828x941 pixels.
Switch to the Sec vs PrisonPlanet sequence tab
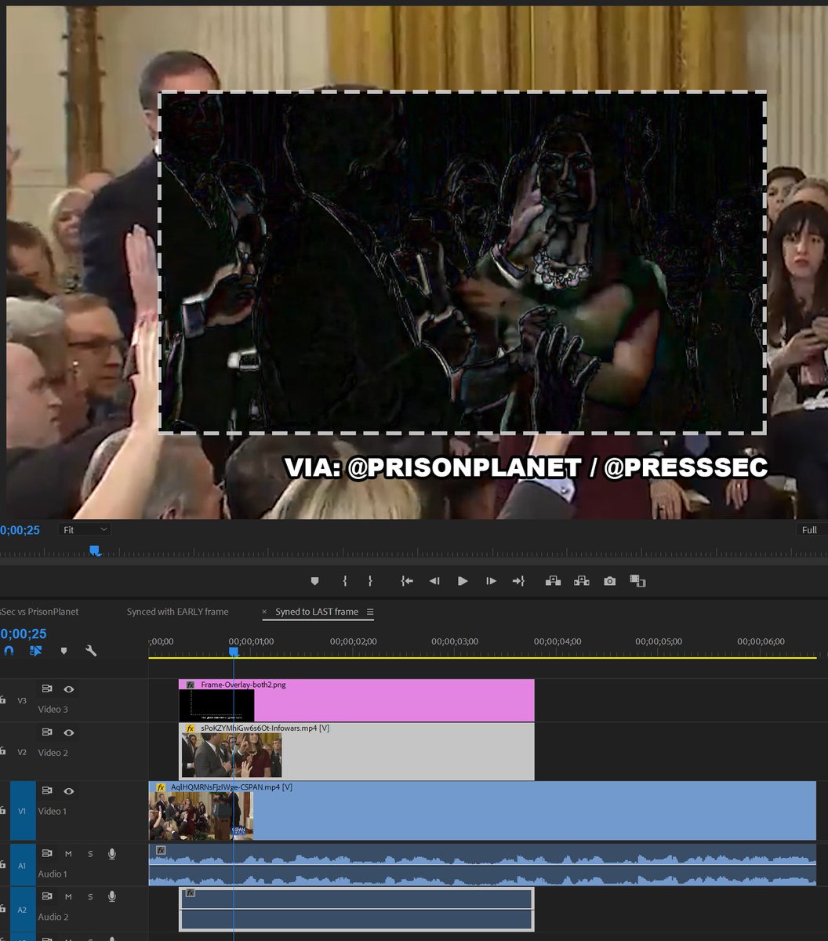40,612
